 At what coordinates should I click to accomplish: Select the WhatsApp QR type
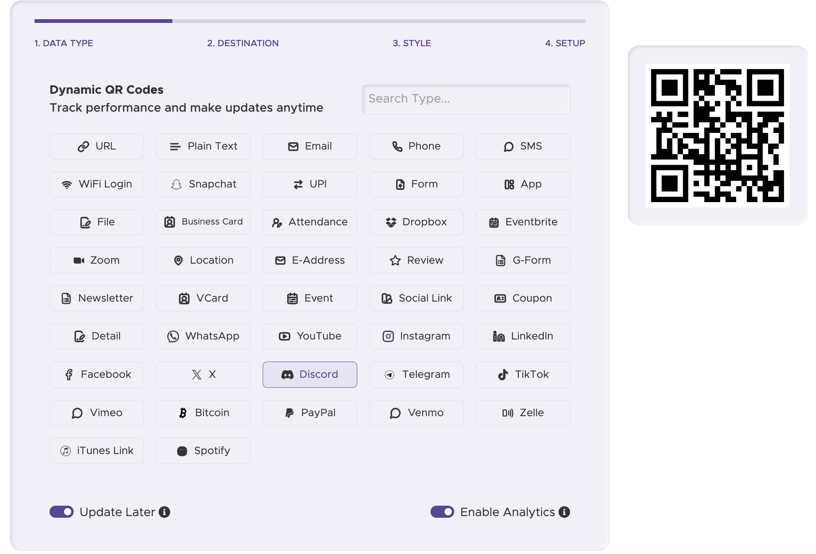tap(203, 336)
